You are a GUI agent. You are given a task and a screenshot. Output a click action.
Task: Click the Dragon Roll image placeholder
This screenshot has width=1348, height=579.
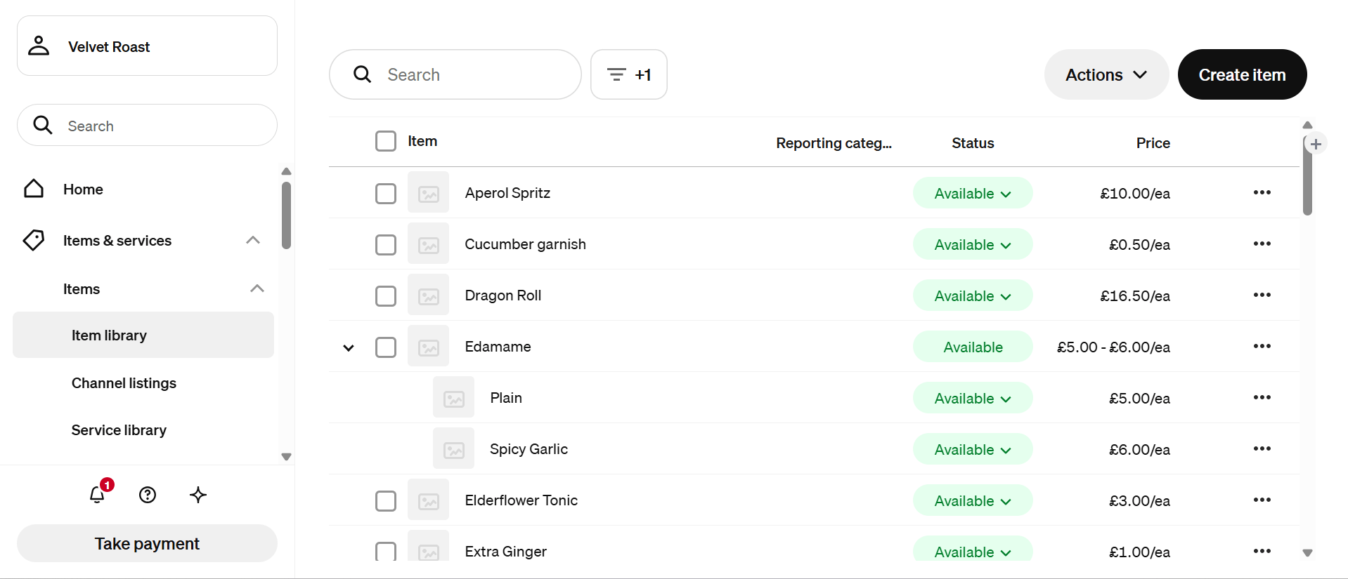[428, 295]
